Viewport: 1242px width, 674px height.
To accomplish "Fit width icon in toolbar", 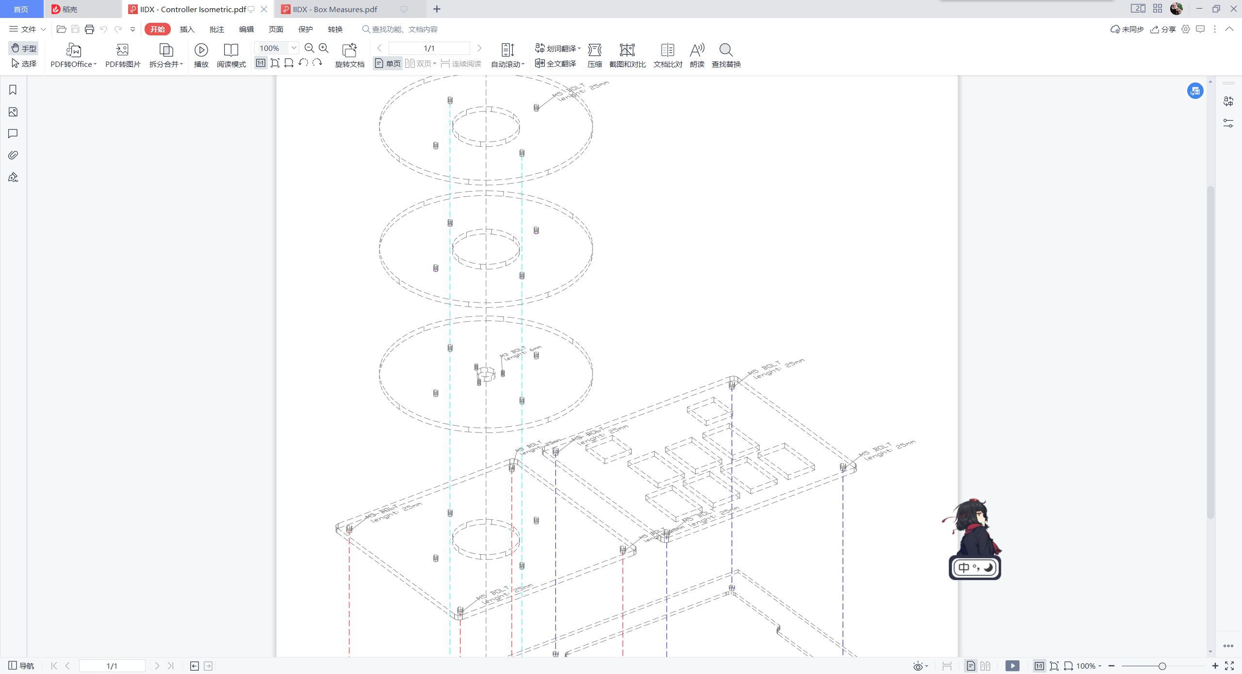I will point(289,63).
